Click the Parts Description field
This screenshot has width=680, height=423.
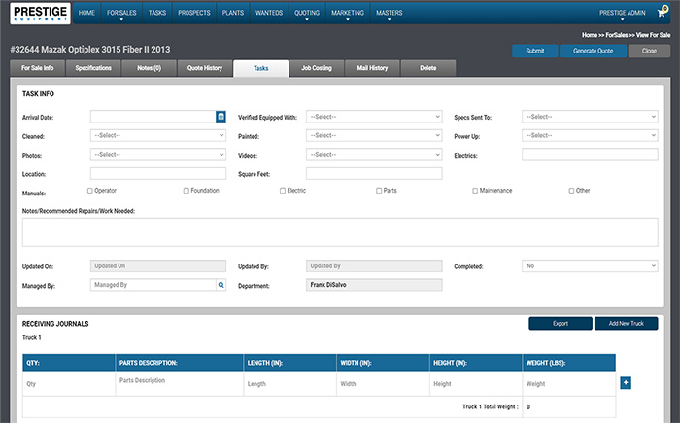tap(179, 384)
